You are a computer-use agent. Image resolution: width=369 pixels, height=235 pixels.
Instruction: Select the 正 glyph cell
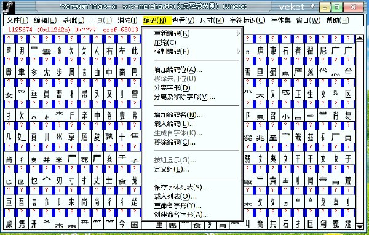pos(298,94)
